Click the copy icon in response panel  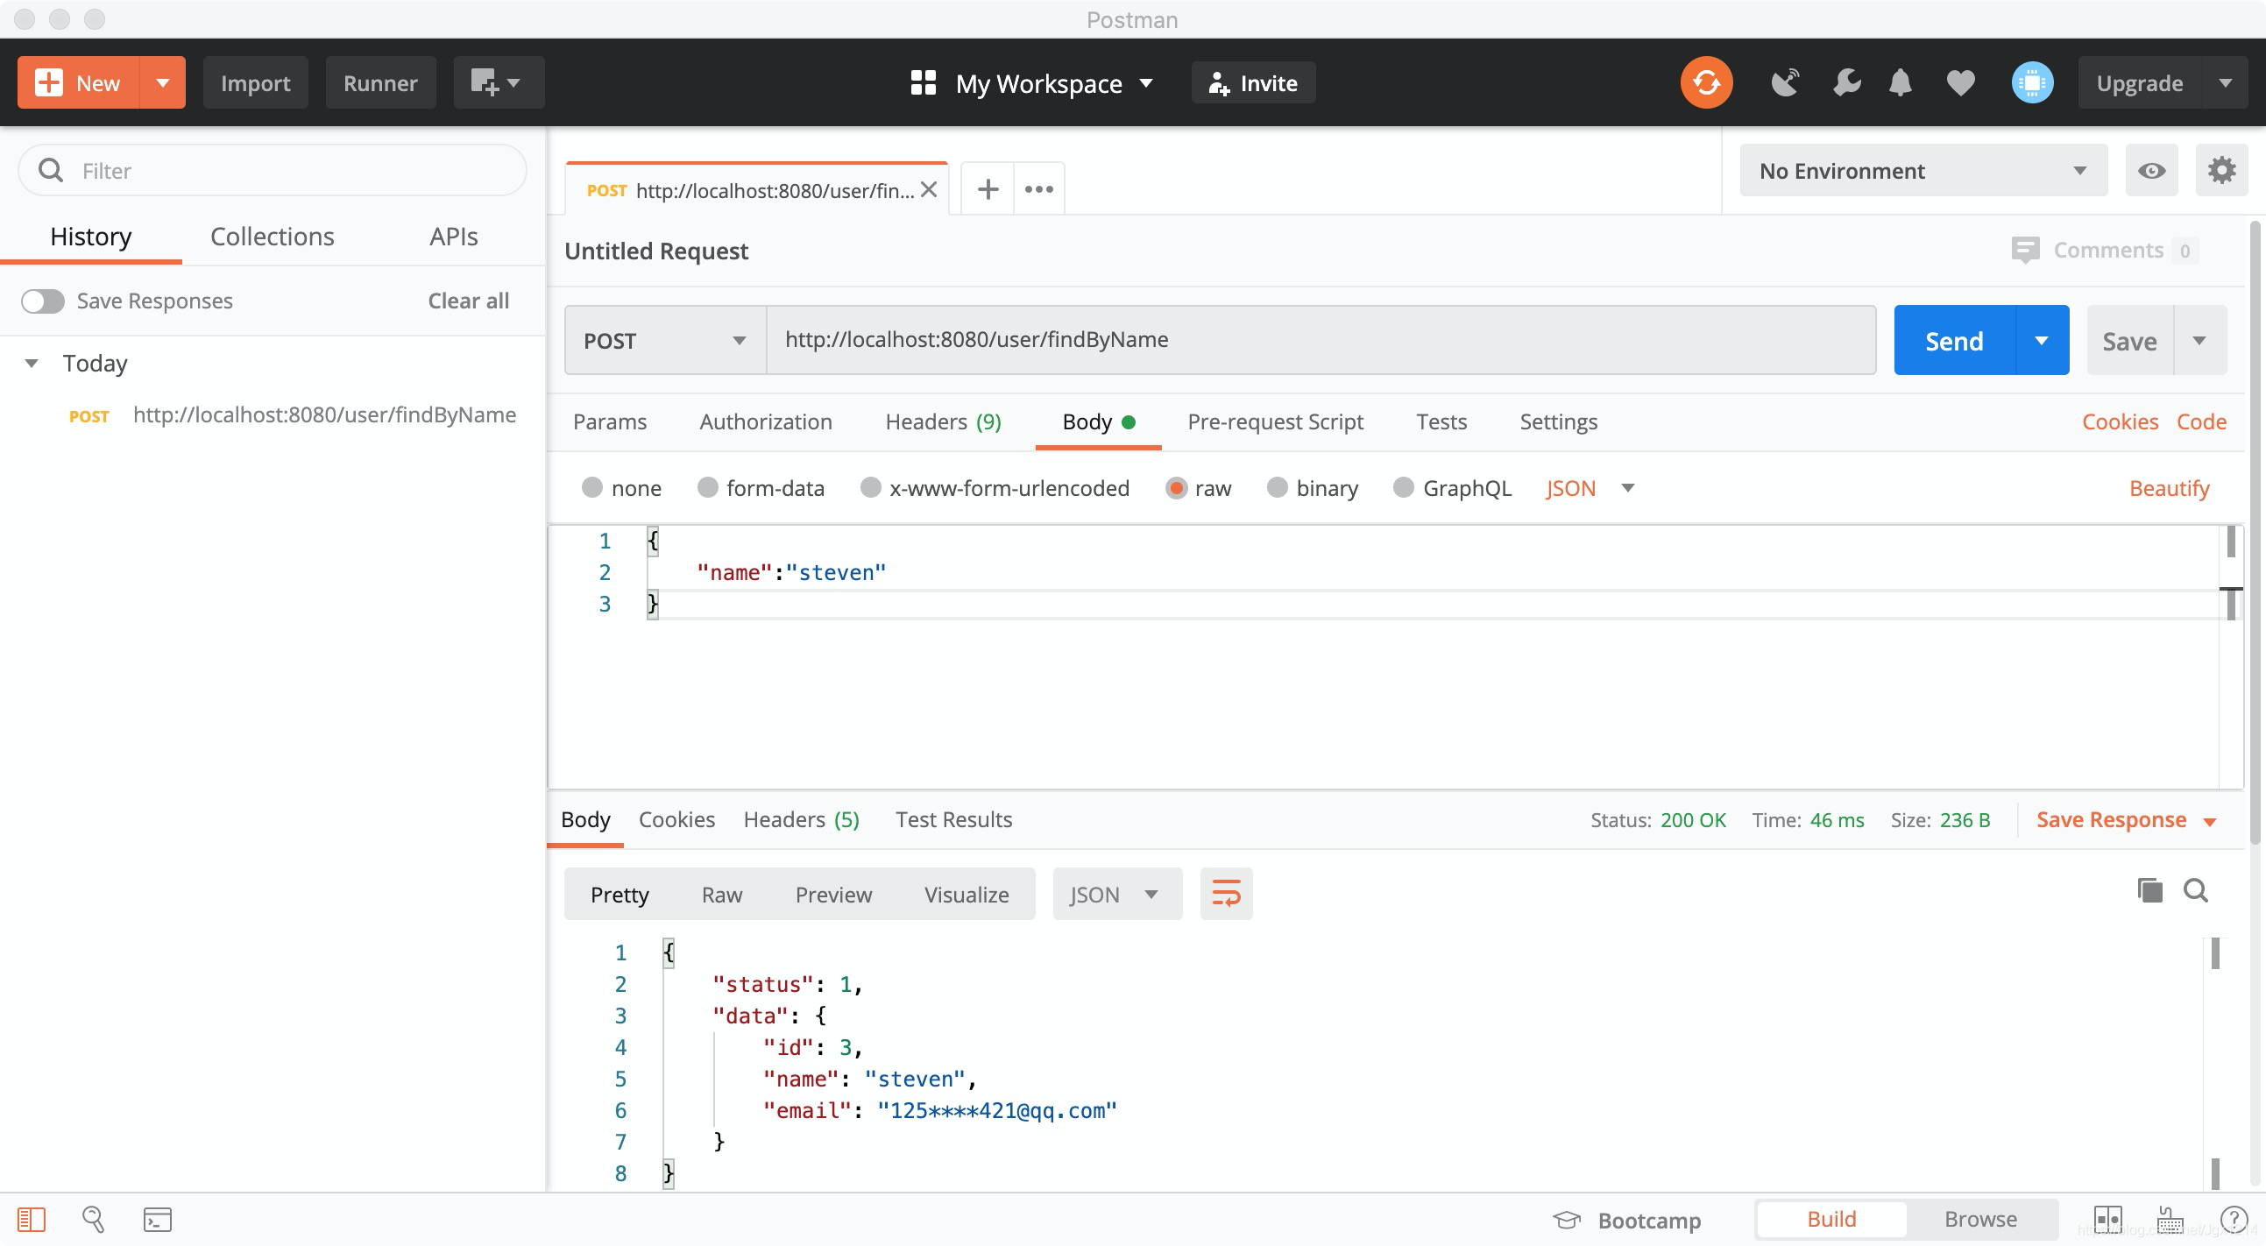2149,890
